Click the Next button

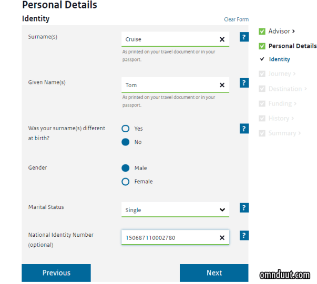click(x=214, y=273)
